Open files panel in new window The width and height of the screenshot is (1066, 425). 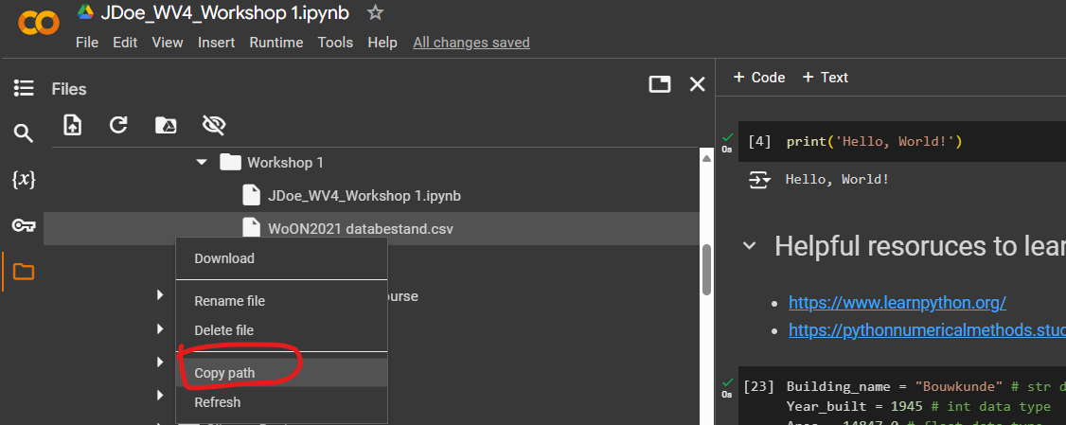[660, 84]
